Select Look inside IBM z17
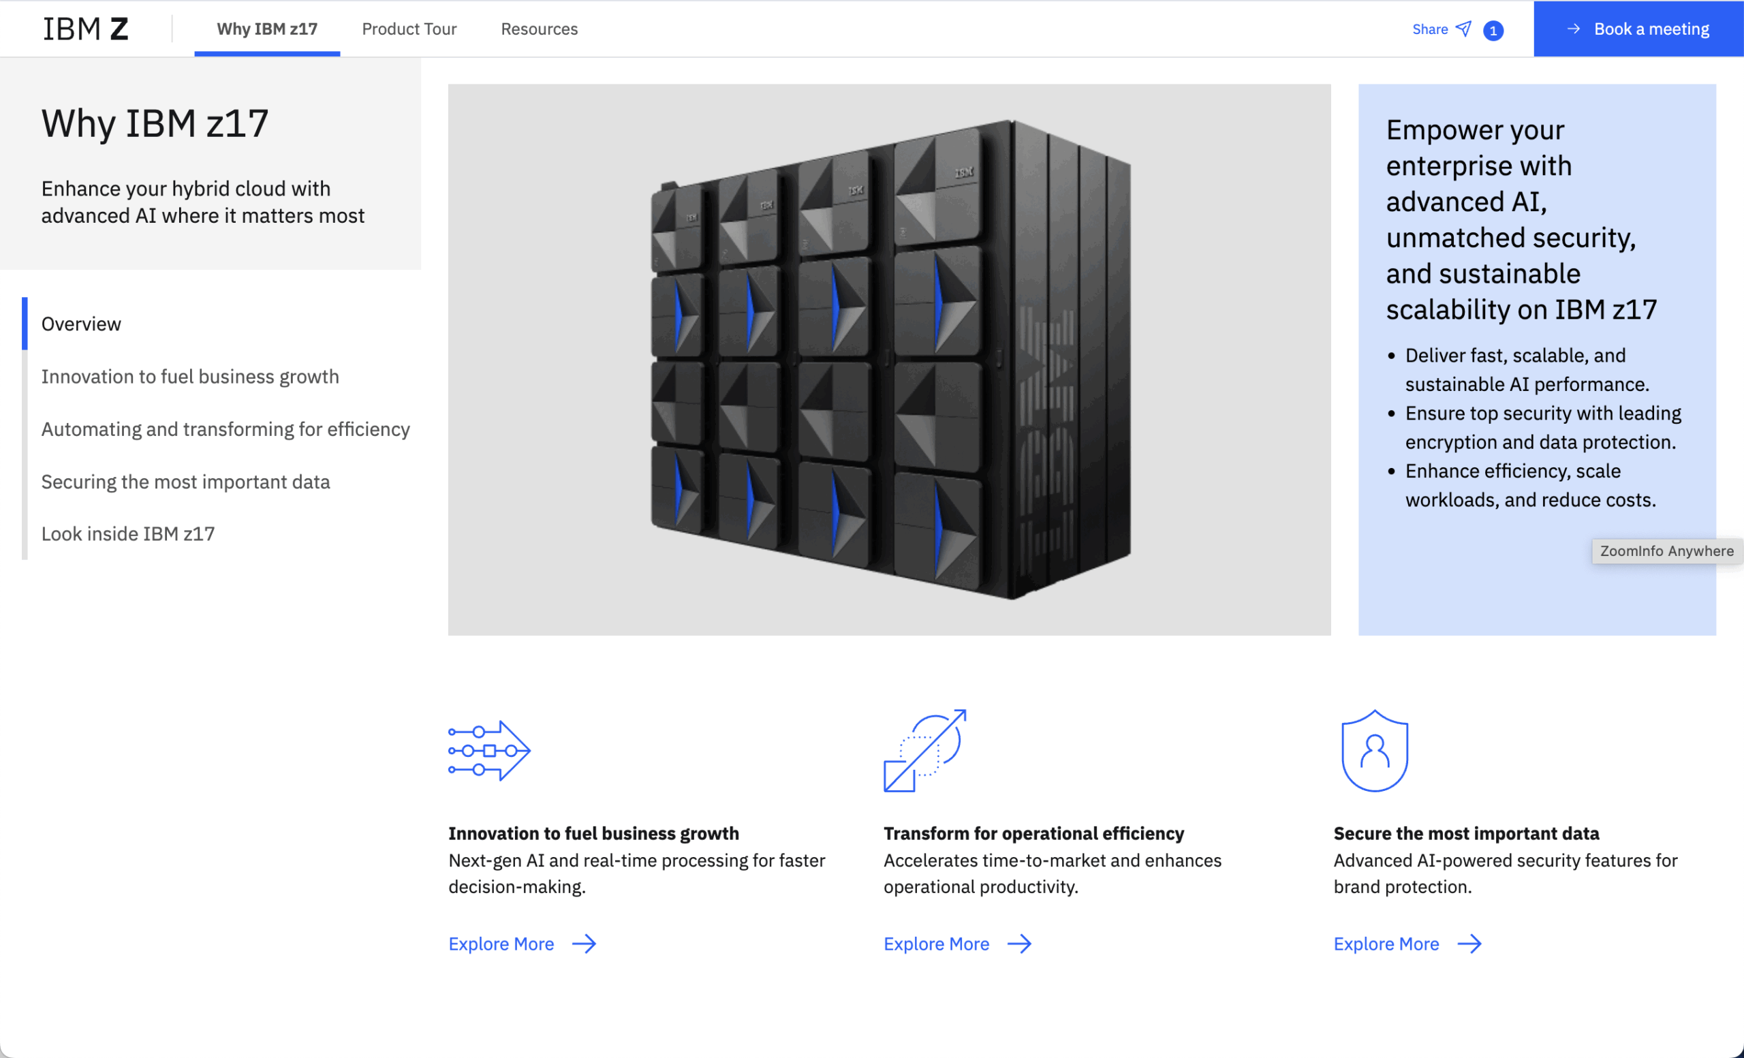1744x1058 pixels. [x=127, y=533]
